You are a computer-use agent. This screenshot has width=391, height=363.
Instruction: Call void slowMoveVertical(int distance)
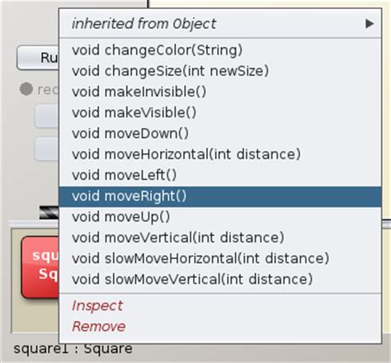[220, 280]
